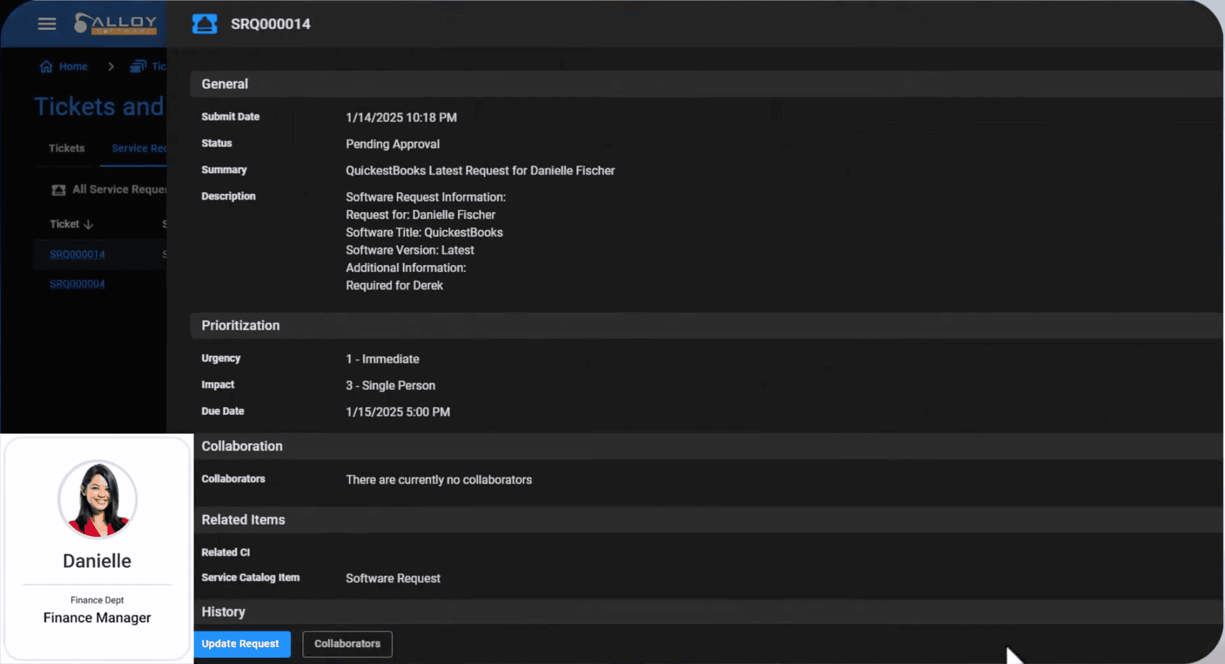Image resolution: width=1225 pixels, height=664 pixels.
Task: Click the 'Software Version: Latest' line
Action: tap(410, 250)
